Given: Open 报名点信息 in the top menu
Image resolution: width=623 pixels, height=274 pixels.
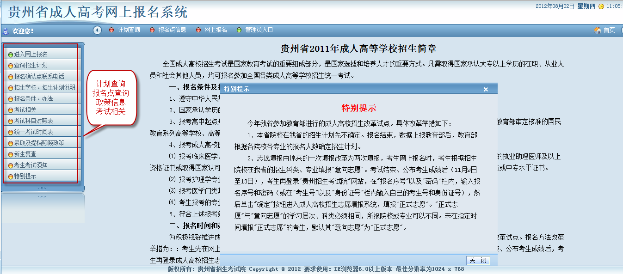Looking at the screenshot, I should [172, 30].
